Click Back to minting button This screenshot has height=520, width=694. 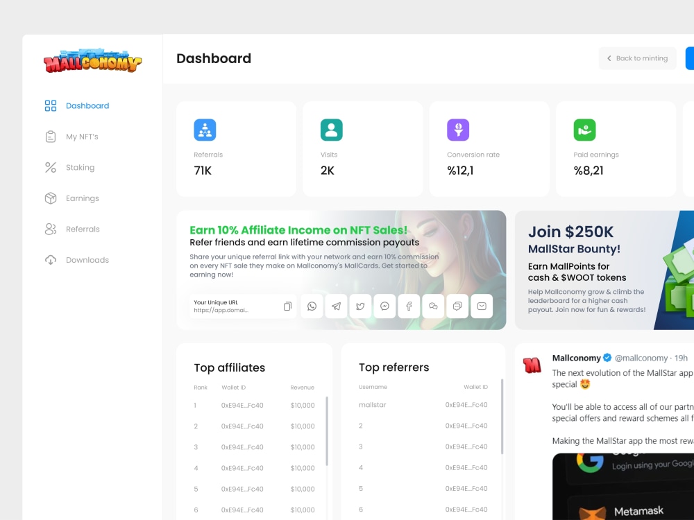tap(637, 58)
